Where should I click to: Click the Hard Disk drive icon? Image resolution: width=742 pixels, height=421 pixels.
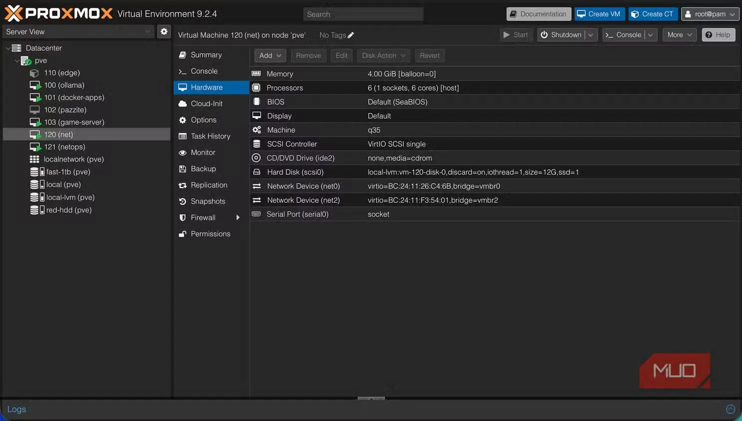[x=256, y=172]
